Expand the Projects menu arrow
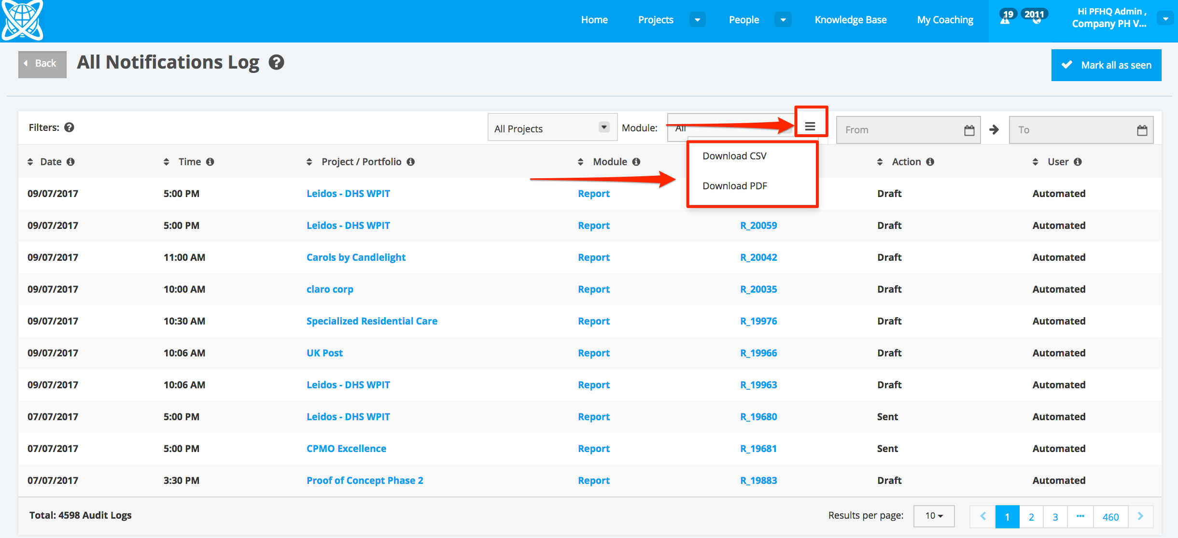1178x538 pixels. (697, 20)
